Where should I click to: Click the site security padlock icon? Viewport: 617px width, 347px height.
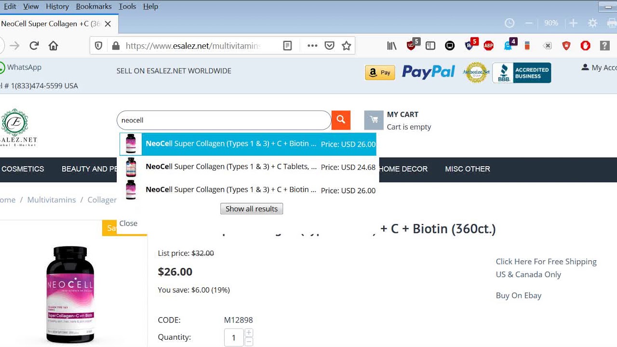(115, 46)
